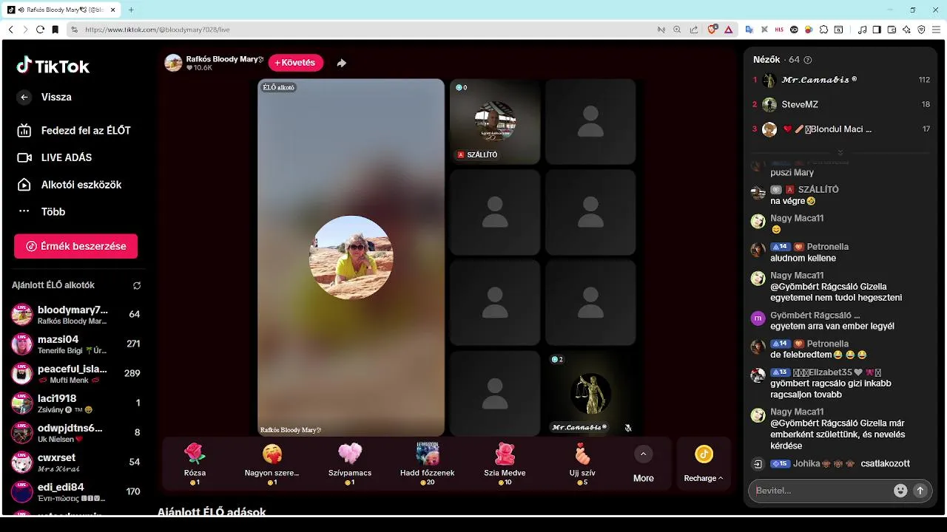Viewport: 947px width, 532px height.
Task: Open peaceful_isla live channel
Action: 76,373
